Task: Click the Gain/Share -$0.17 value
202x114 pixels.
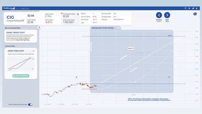Action: pos(95,20)
